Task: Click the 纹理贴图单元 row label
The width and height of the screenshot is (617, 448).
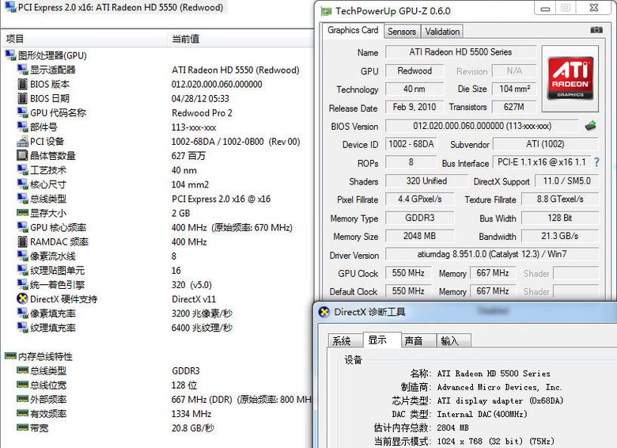Action: (58, 271)
